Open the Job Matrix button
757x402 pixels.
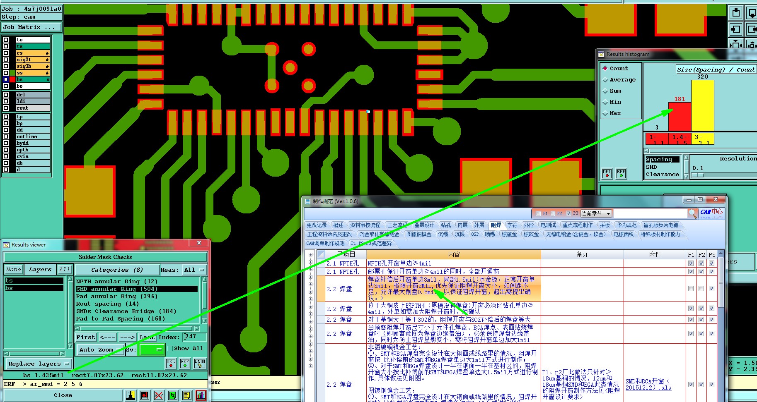pyautogui.click(x=31, y=27)
